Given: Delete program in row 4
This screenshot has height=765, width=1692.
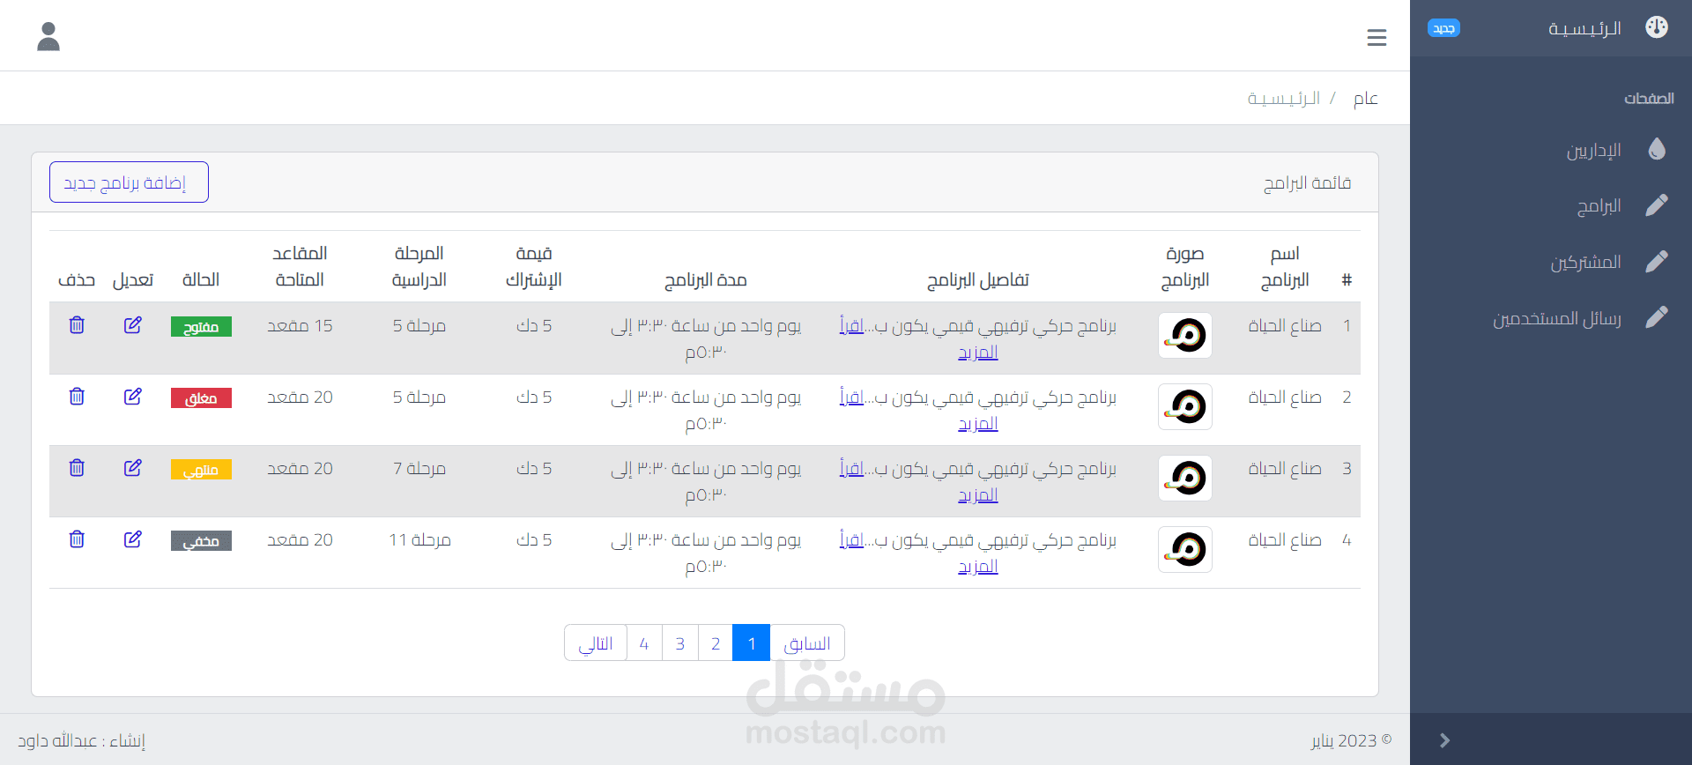Looking at the screenshot, I should coord(77,539).
